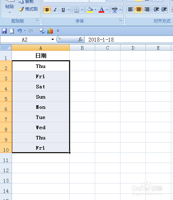Open redo history dropdown arrow
The image size is (173, 200).
[x=36, y=31]
